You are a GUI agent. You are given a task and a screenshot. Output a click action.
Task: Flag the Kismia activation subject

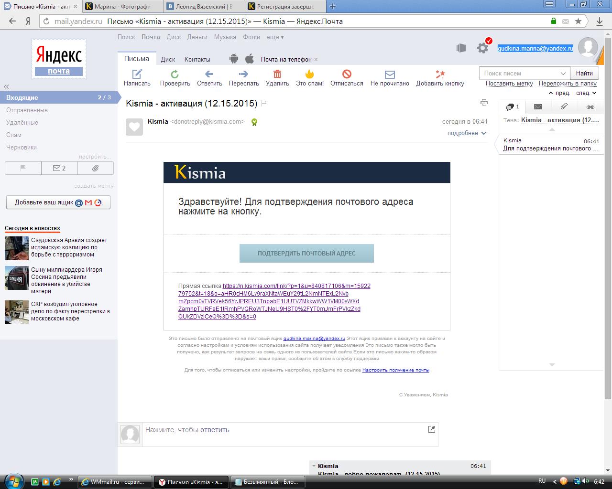(x=264, y=103)
